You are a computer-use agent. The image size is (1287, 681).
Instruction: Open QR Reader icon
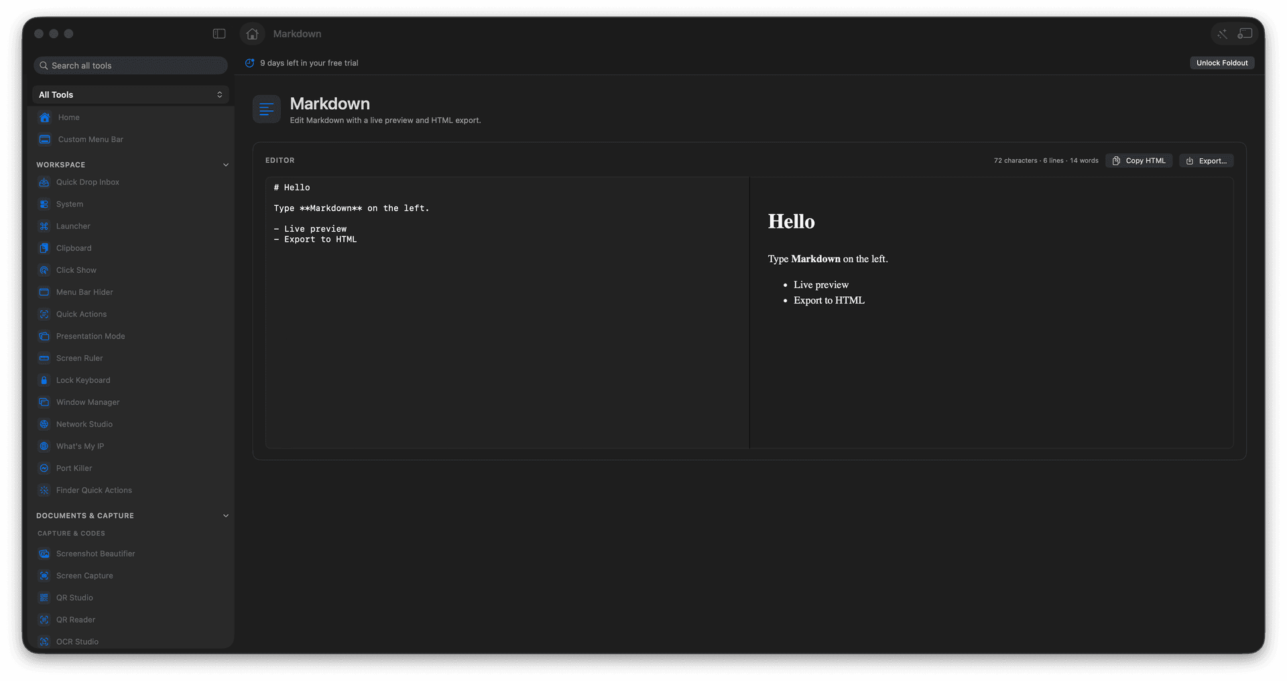point(44,620)
